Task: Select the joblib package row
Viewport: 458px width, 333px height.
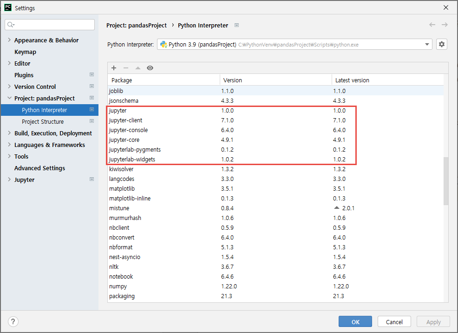Action: point(275,91)
